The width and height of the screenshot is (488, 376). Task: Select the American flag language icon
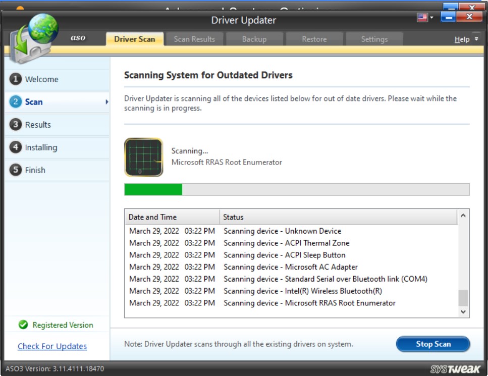click(421, 16)
